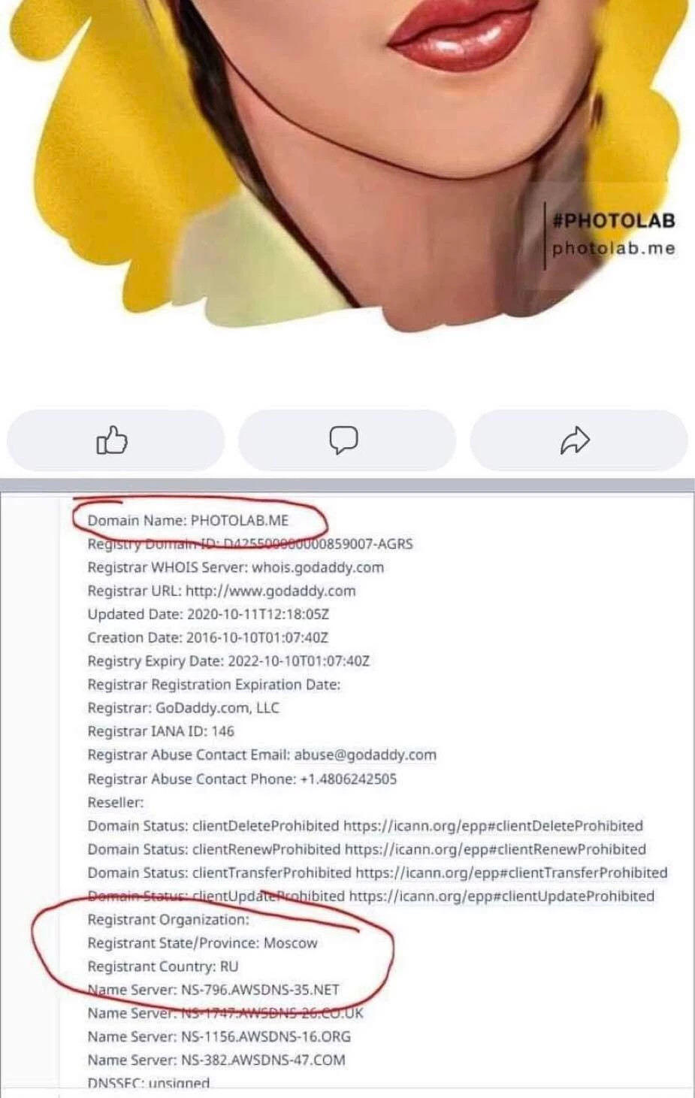This screenshot has height=1098, width=695.
Task: Click the thumbs-up like icon
Action: click(x=112, y=440)
